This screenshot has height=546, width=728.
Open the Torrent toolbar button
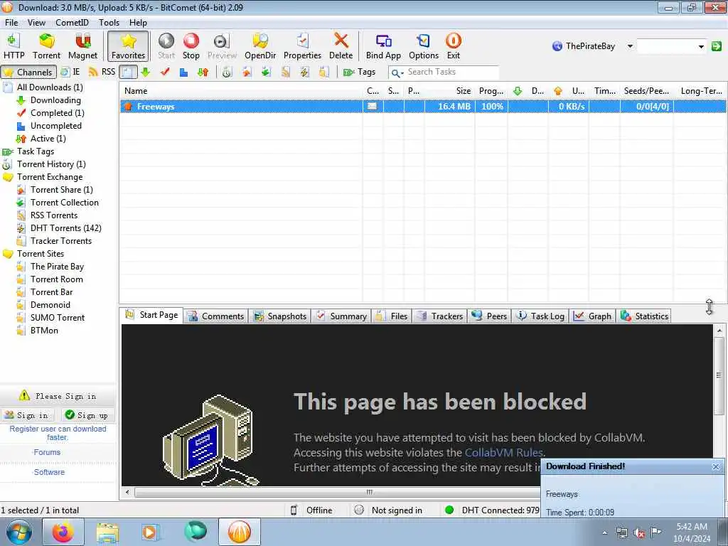coord(46,46)
